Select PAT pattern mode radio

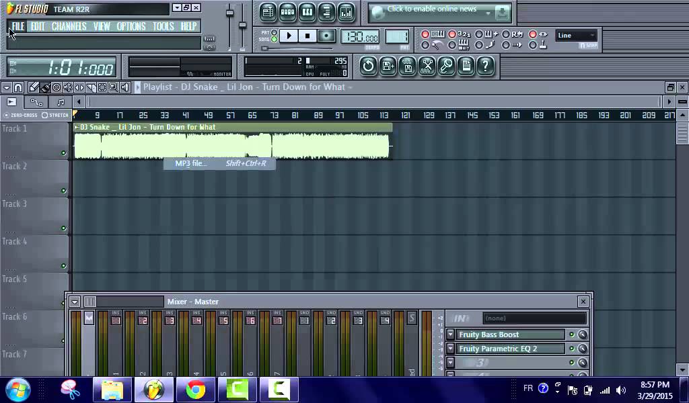275,32
